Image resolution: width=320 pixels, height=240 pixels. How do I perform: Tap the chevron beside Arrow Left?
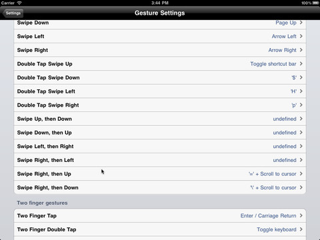301,36
